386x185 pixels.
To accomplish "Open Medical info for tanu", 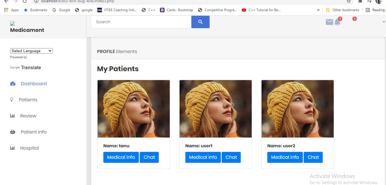I will (x=121, y=157).
